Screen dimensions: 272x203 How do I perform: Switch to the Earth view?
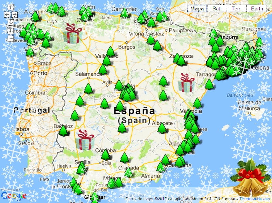pyautogui.click(x=257, y=8)
